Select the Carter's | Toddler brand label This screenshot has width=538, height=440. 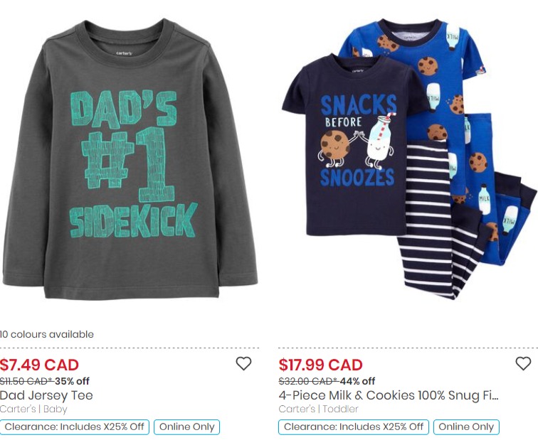[318, 409]
